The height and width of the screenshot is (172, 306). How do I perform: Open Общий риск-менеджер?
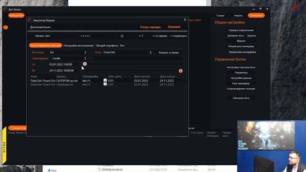click(x=241, y=46)
